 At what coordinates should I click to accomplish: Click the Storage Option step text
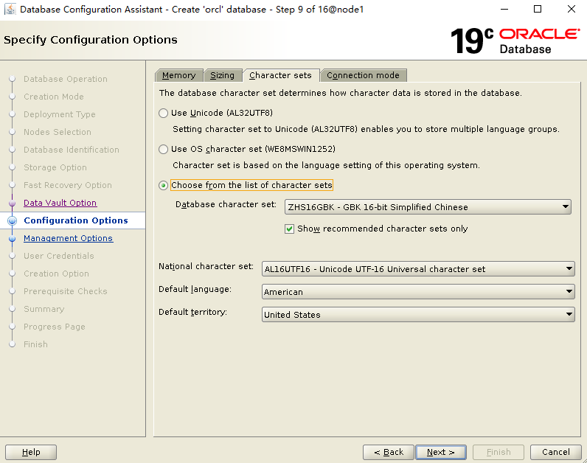(x=55, y=167)
